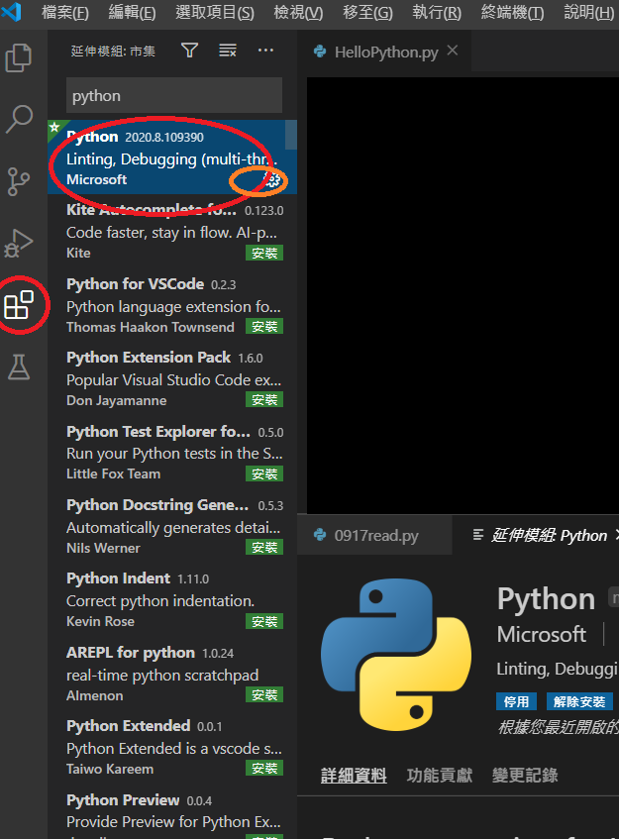
Task: Open the manage gear for Python extension
Action: click(x=271, y=180)
